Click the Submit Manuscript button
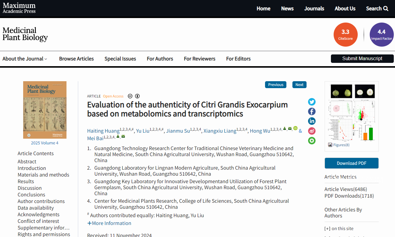Viewport: 395px width, 237px height. [362, 59]
